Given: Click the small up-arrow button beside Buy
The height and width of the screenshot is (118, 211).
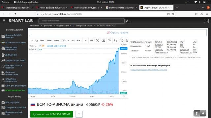Looking at the screenshot, I should 79,114.
